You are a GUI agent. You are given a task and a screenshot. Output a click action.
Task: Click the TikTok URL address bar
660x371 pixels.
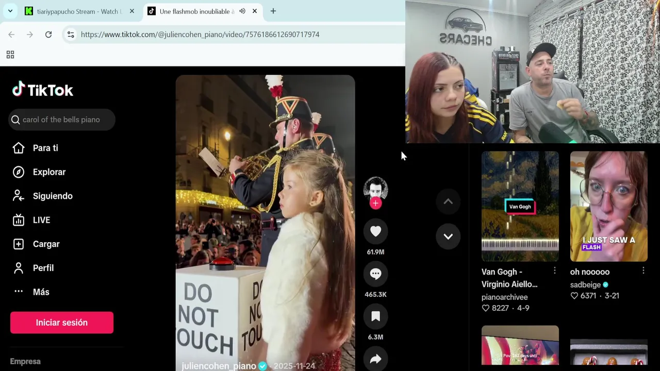click(200, 35)
